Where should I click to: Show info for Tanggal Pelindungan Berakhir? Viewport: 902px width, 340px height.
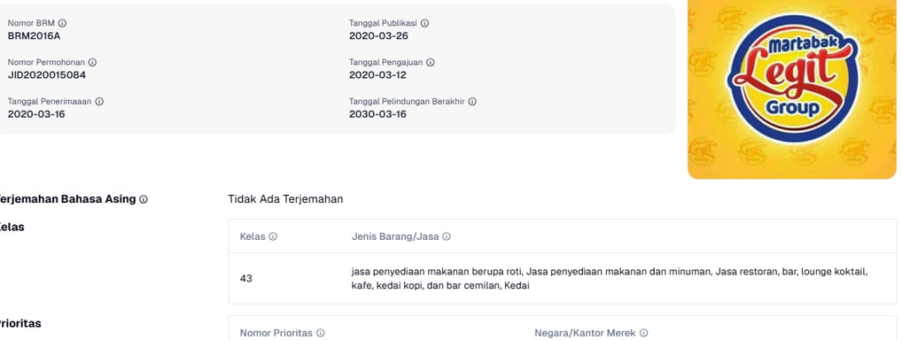tap(472, 102)
